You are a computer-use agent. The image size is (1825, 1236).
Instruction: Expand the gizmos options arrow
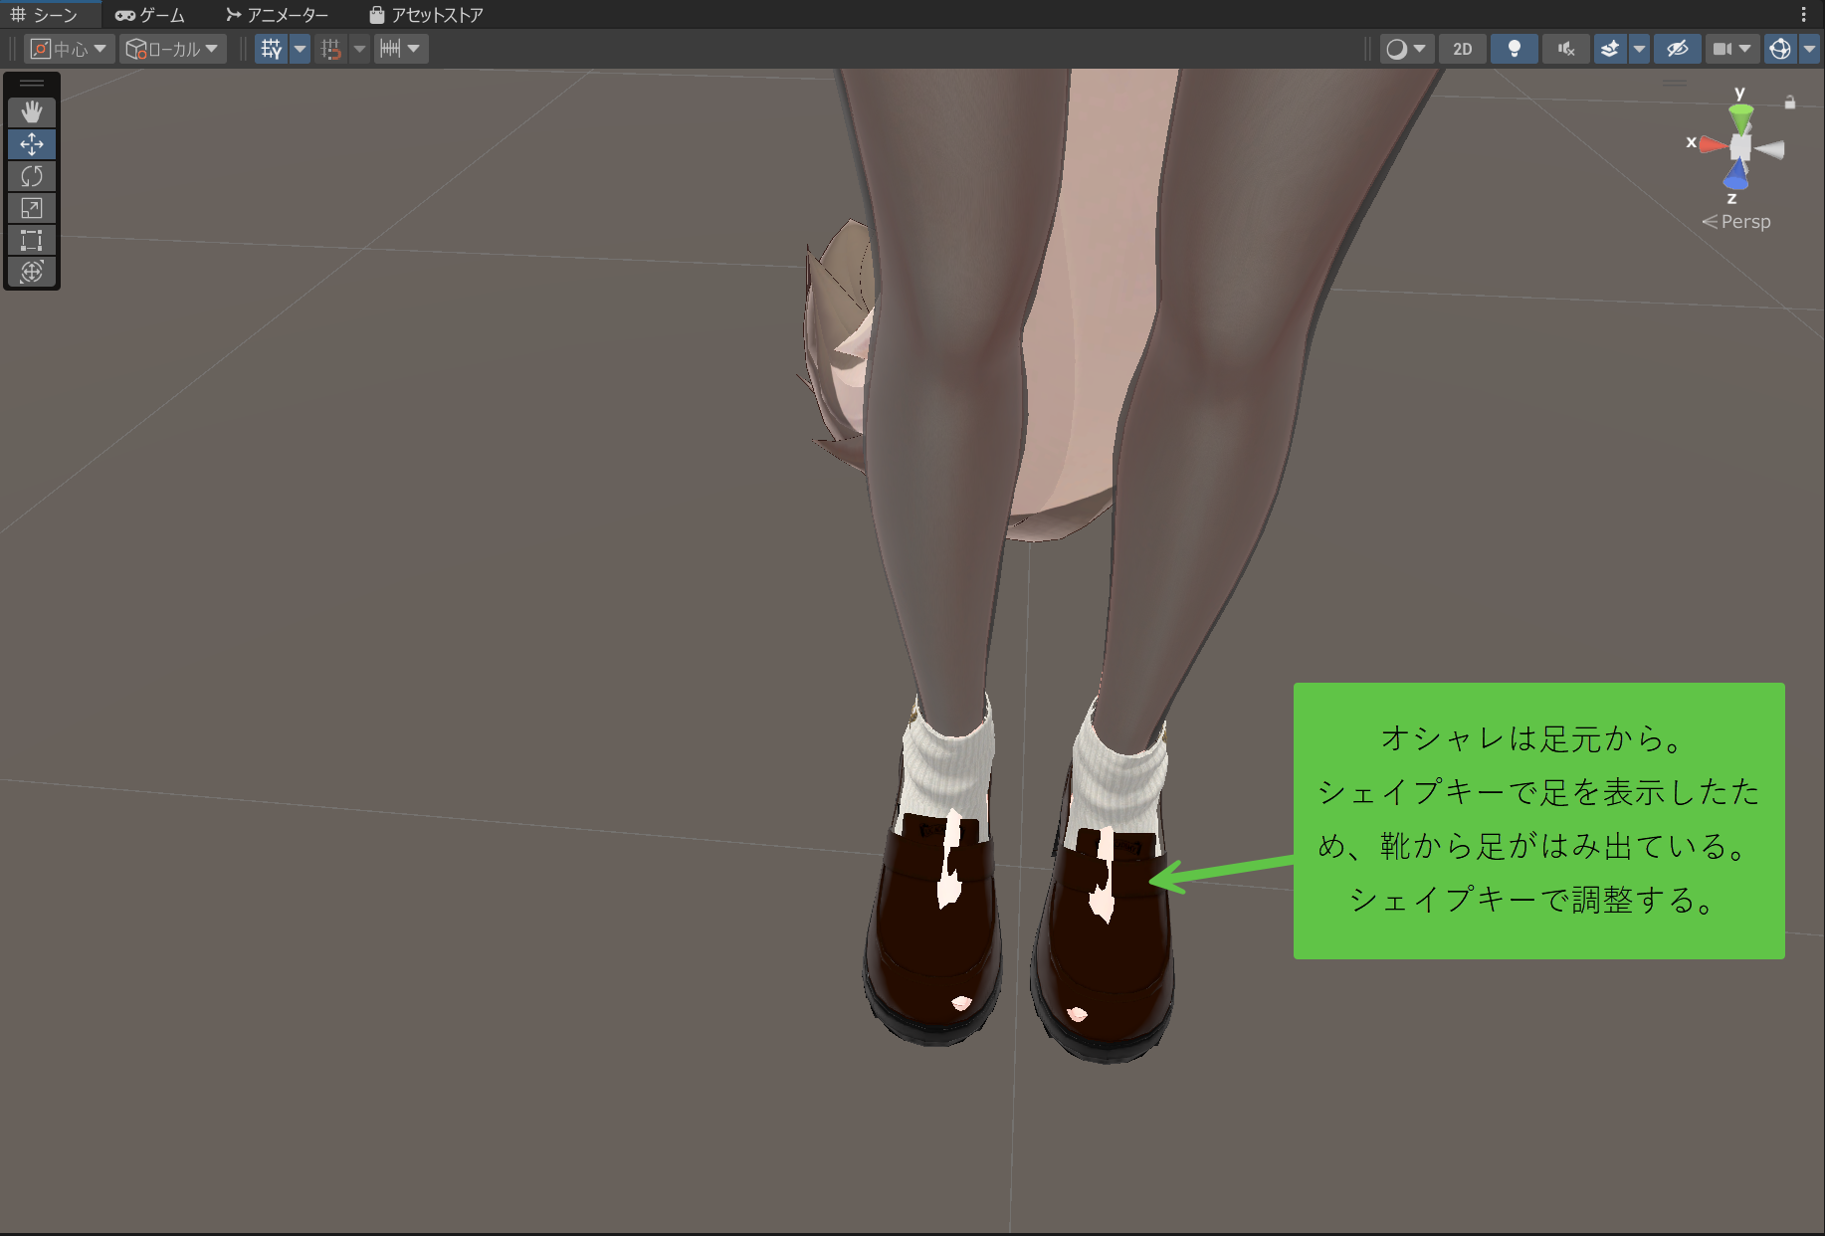click(x=1809, y=49)
